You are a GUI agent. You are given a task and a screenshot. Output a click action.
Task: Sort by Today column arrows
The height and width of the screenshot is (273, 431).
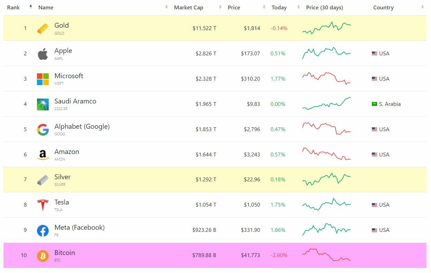click(299, 7)
